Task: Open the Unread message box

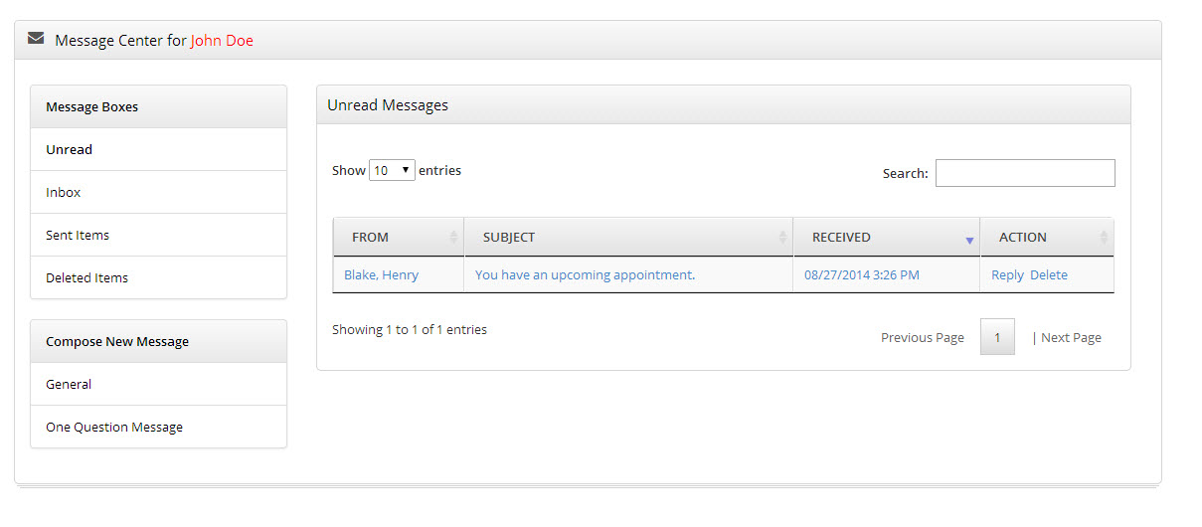Action: [x=158, y=149]
